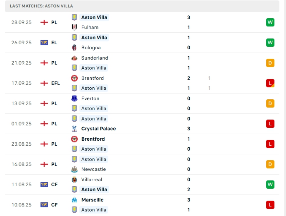Click the Newcastle club crest icon
This screenshot has width=286, height=216.
point(74,169)
